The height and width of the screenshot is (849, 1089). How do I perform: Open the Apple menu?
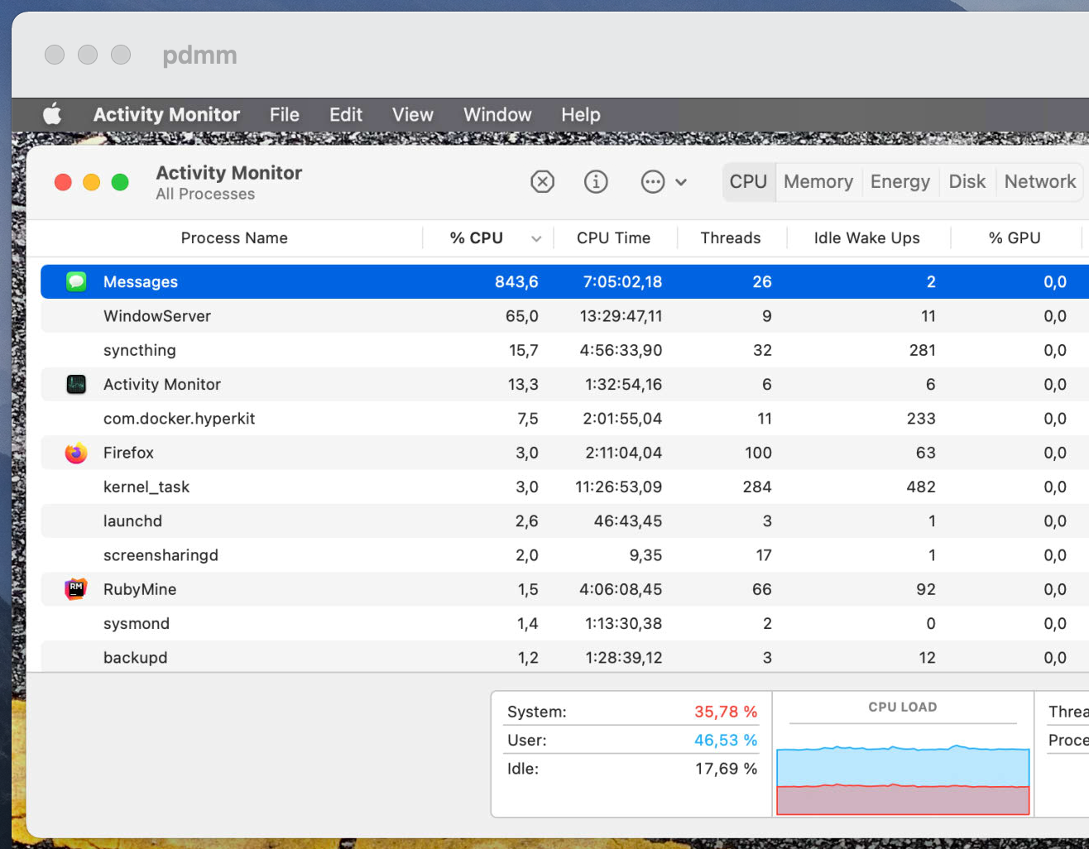[52, 114]
